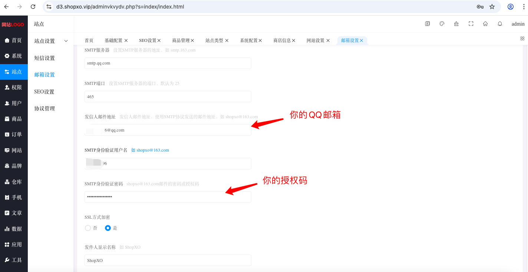Close the 邮箱设置 tab
The width and height of the screenshot is (528, 272).
(362, 40)
